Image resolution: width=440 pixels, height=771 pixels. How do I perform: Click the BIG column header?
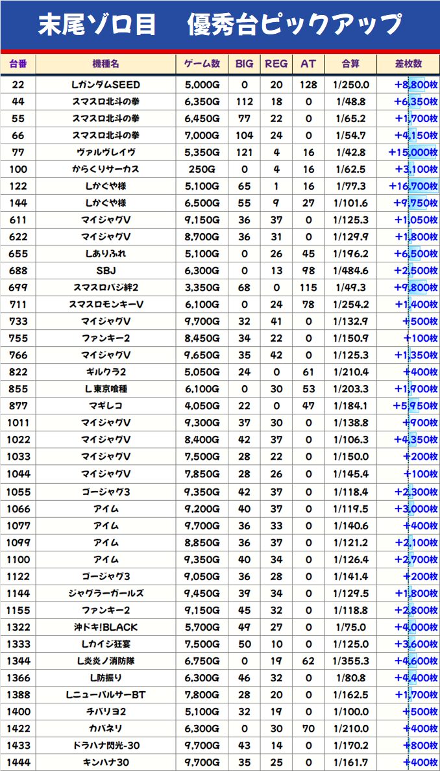point(245,64)
